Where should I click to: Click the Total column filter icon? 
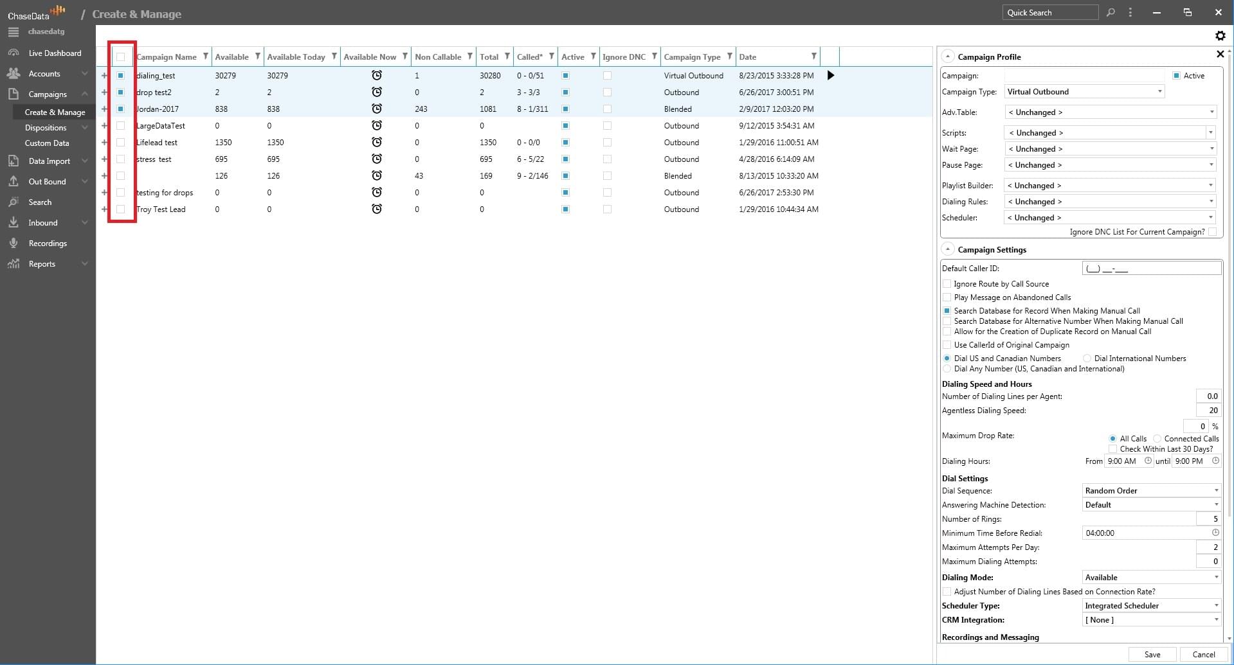pos(507,57)
